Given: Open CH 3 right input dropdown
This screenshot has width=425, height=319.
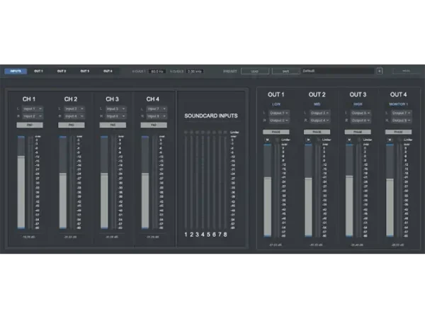Looking at the screenshot, I should [115, 116].
